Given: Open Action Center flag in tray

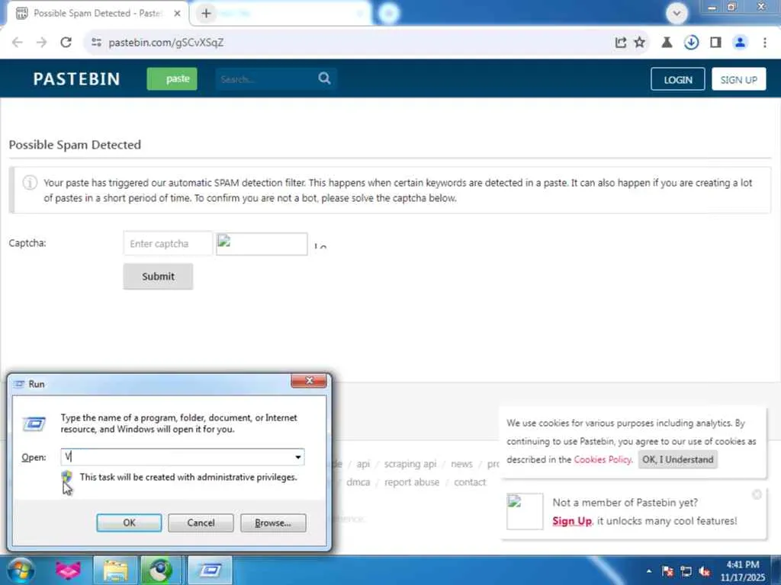Looking at the screenshot, I should pos(667,571).
